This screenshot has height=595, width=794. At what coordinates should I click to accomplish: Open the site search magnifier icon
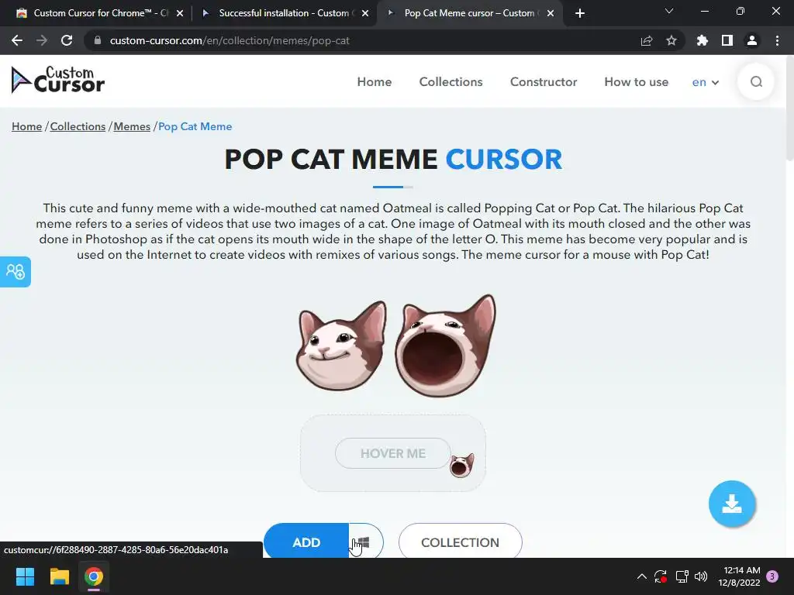point(756,81)
